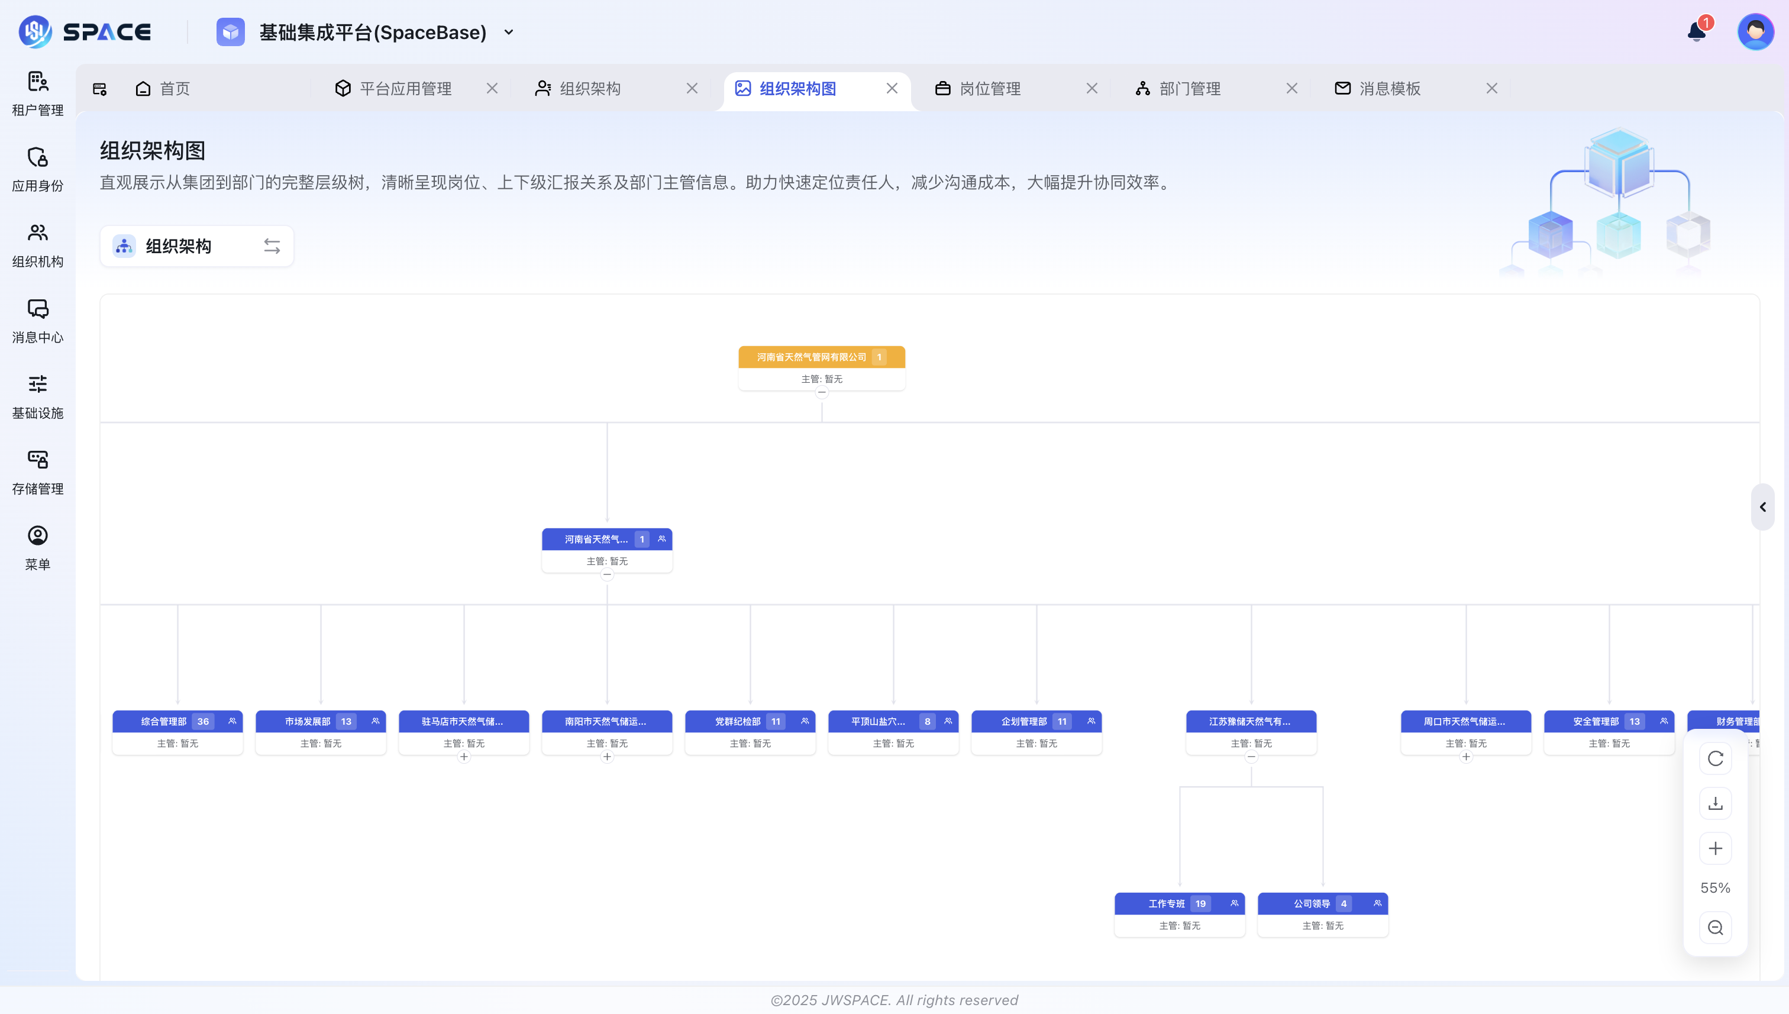View members of 公司领导 node
Image resolution: width=1789 pixels, height=1014 pixels.
click(x=1377, y=903)
